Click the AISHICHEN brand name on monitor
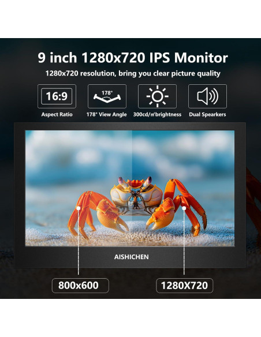Screen dimensions: 261x337 [131, 257]
